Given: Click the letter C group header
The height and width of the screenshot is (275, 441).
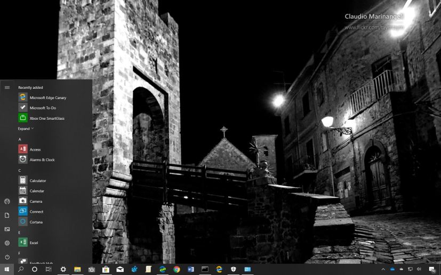Looking at the screenshot, I should coord(20,170).
